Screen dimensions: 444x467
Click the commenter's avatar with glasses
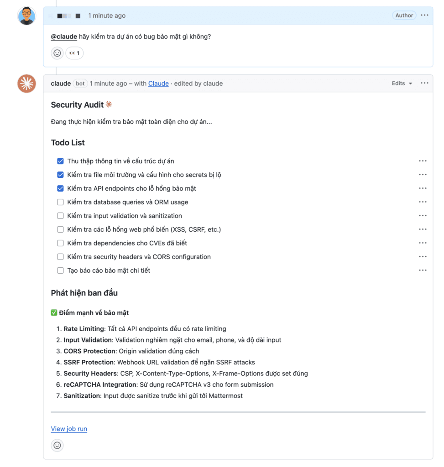pyautogui.click(x=26, y=16)
